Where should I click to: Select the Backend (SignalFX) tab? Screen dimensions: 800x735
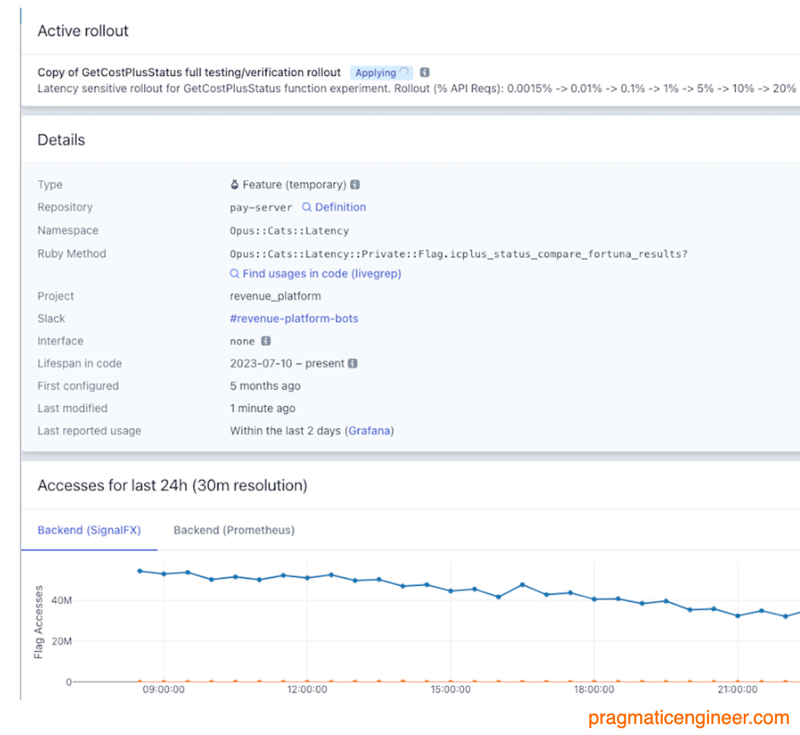pyautogui.click(x=89, y=530)
